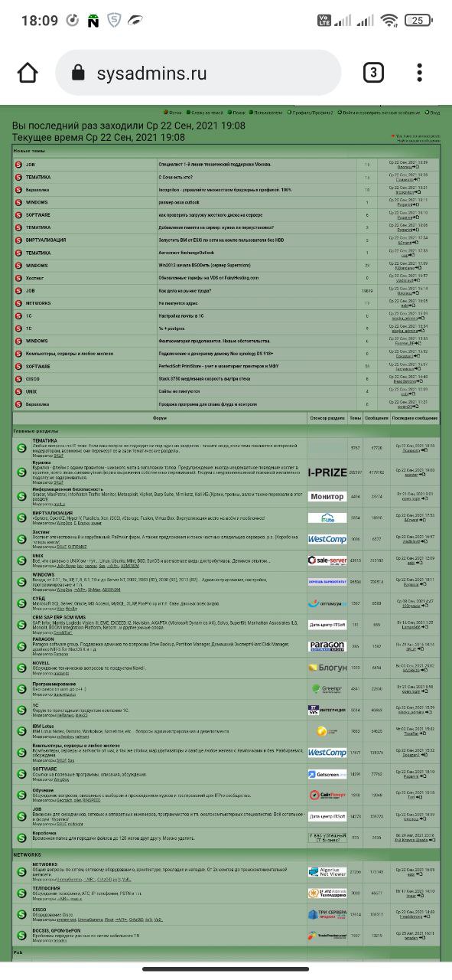The image size is (452, 980).
Task: Open the I-PRIZE sponsor banner
Action: (327, 472)
